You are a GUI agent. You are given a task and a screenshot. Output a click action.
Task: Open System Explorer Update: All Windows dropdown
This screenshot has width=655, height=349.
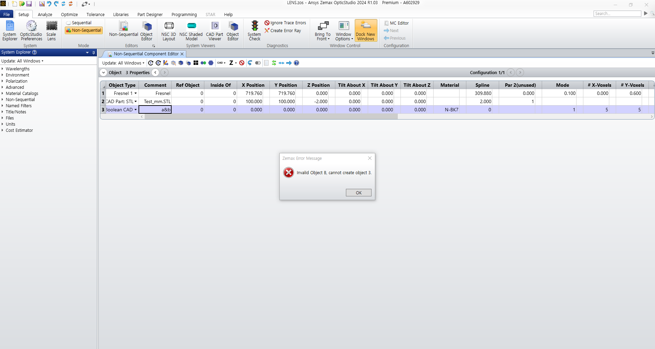tap(23, 61)
